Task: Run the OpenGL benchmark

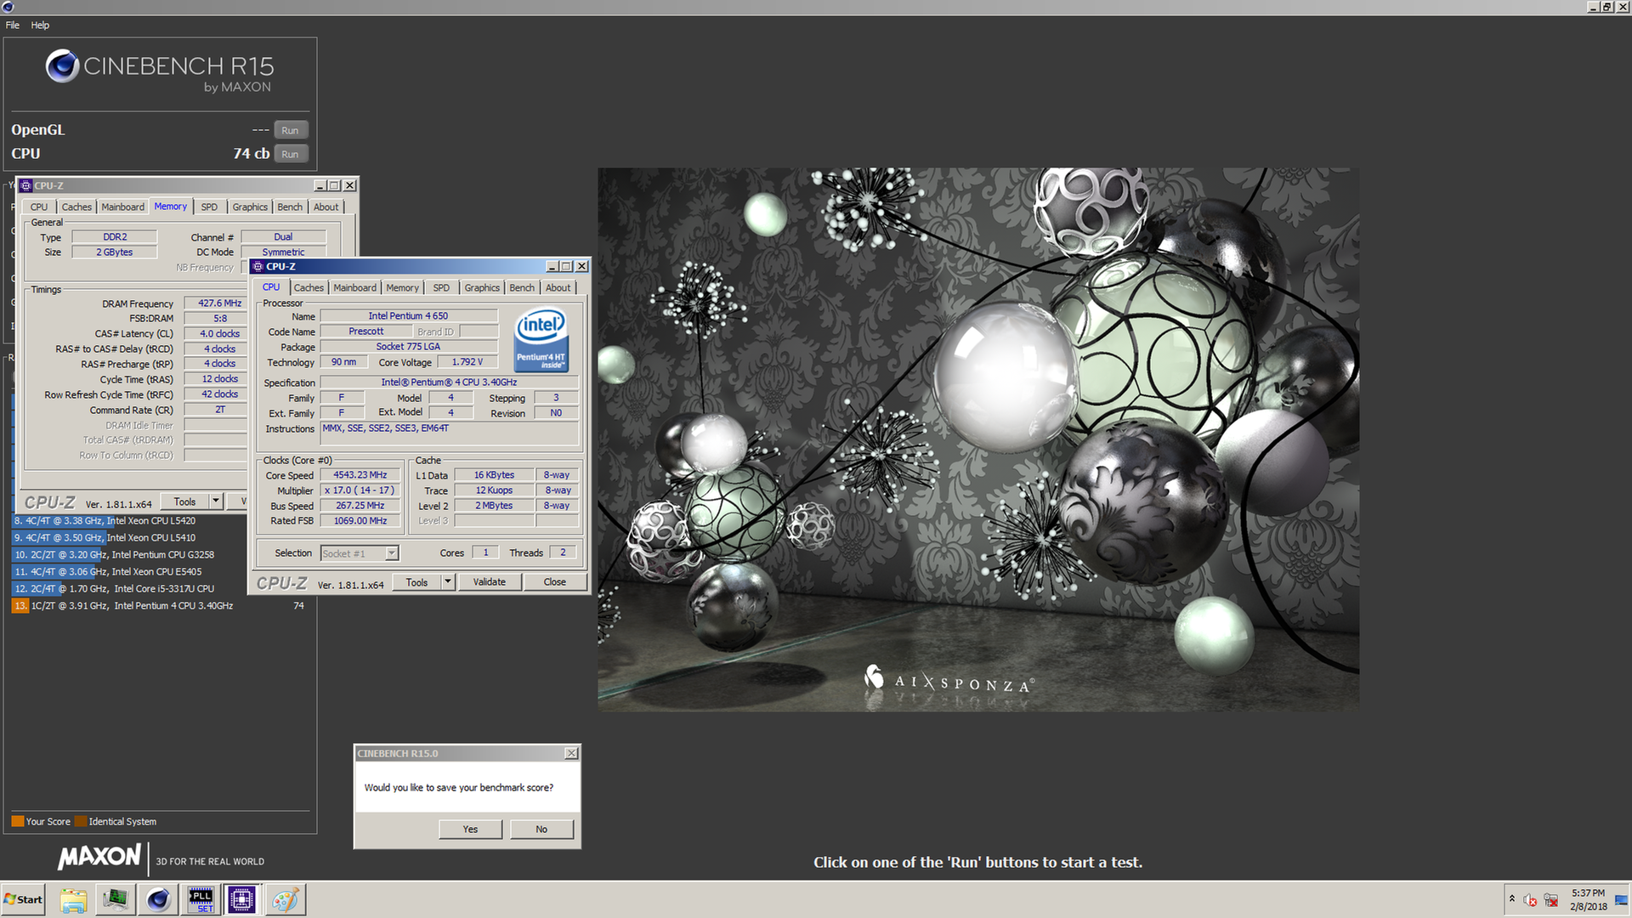Action: (290, 130)
